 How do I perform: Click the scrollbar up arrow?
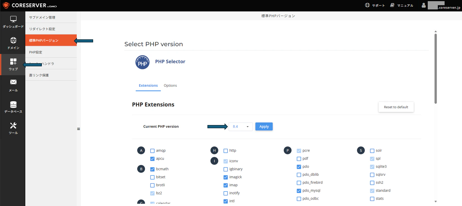pos(436,31)
